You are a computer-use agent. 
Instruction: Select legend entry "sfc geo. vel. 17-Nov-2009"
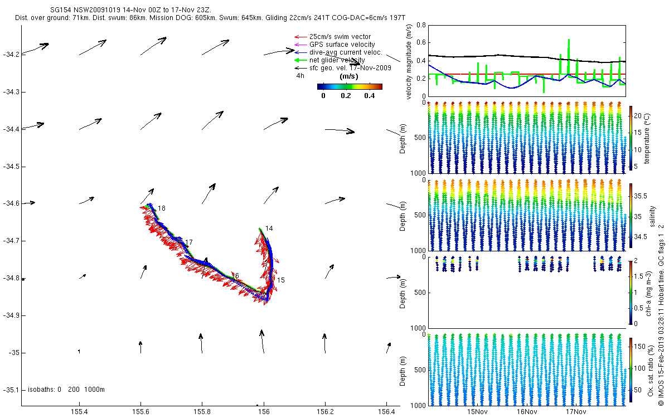350,67
